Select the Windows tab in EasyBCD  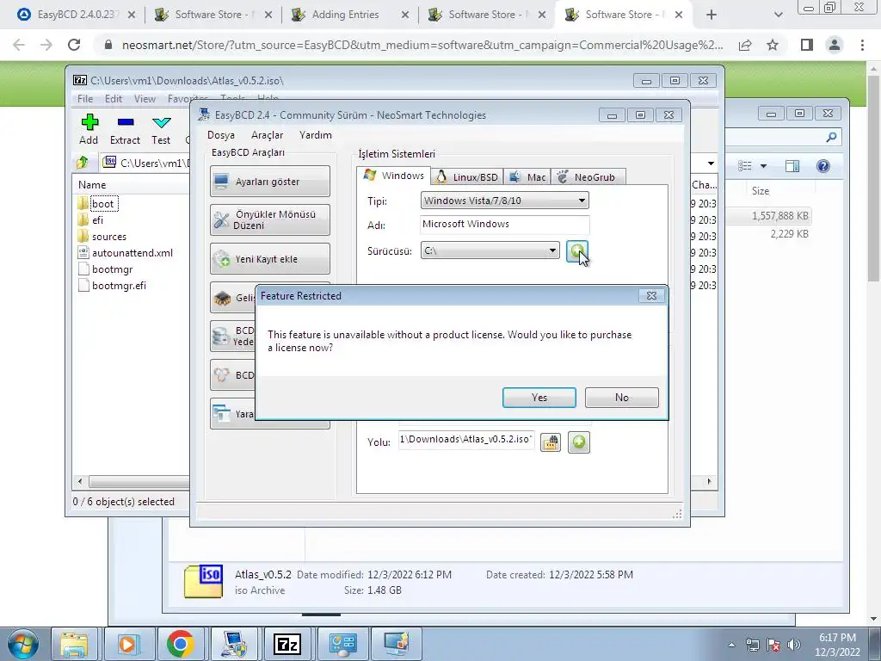point(394,176)
